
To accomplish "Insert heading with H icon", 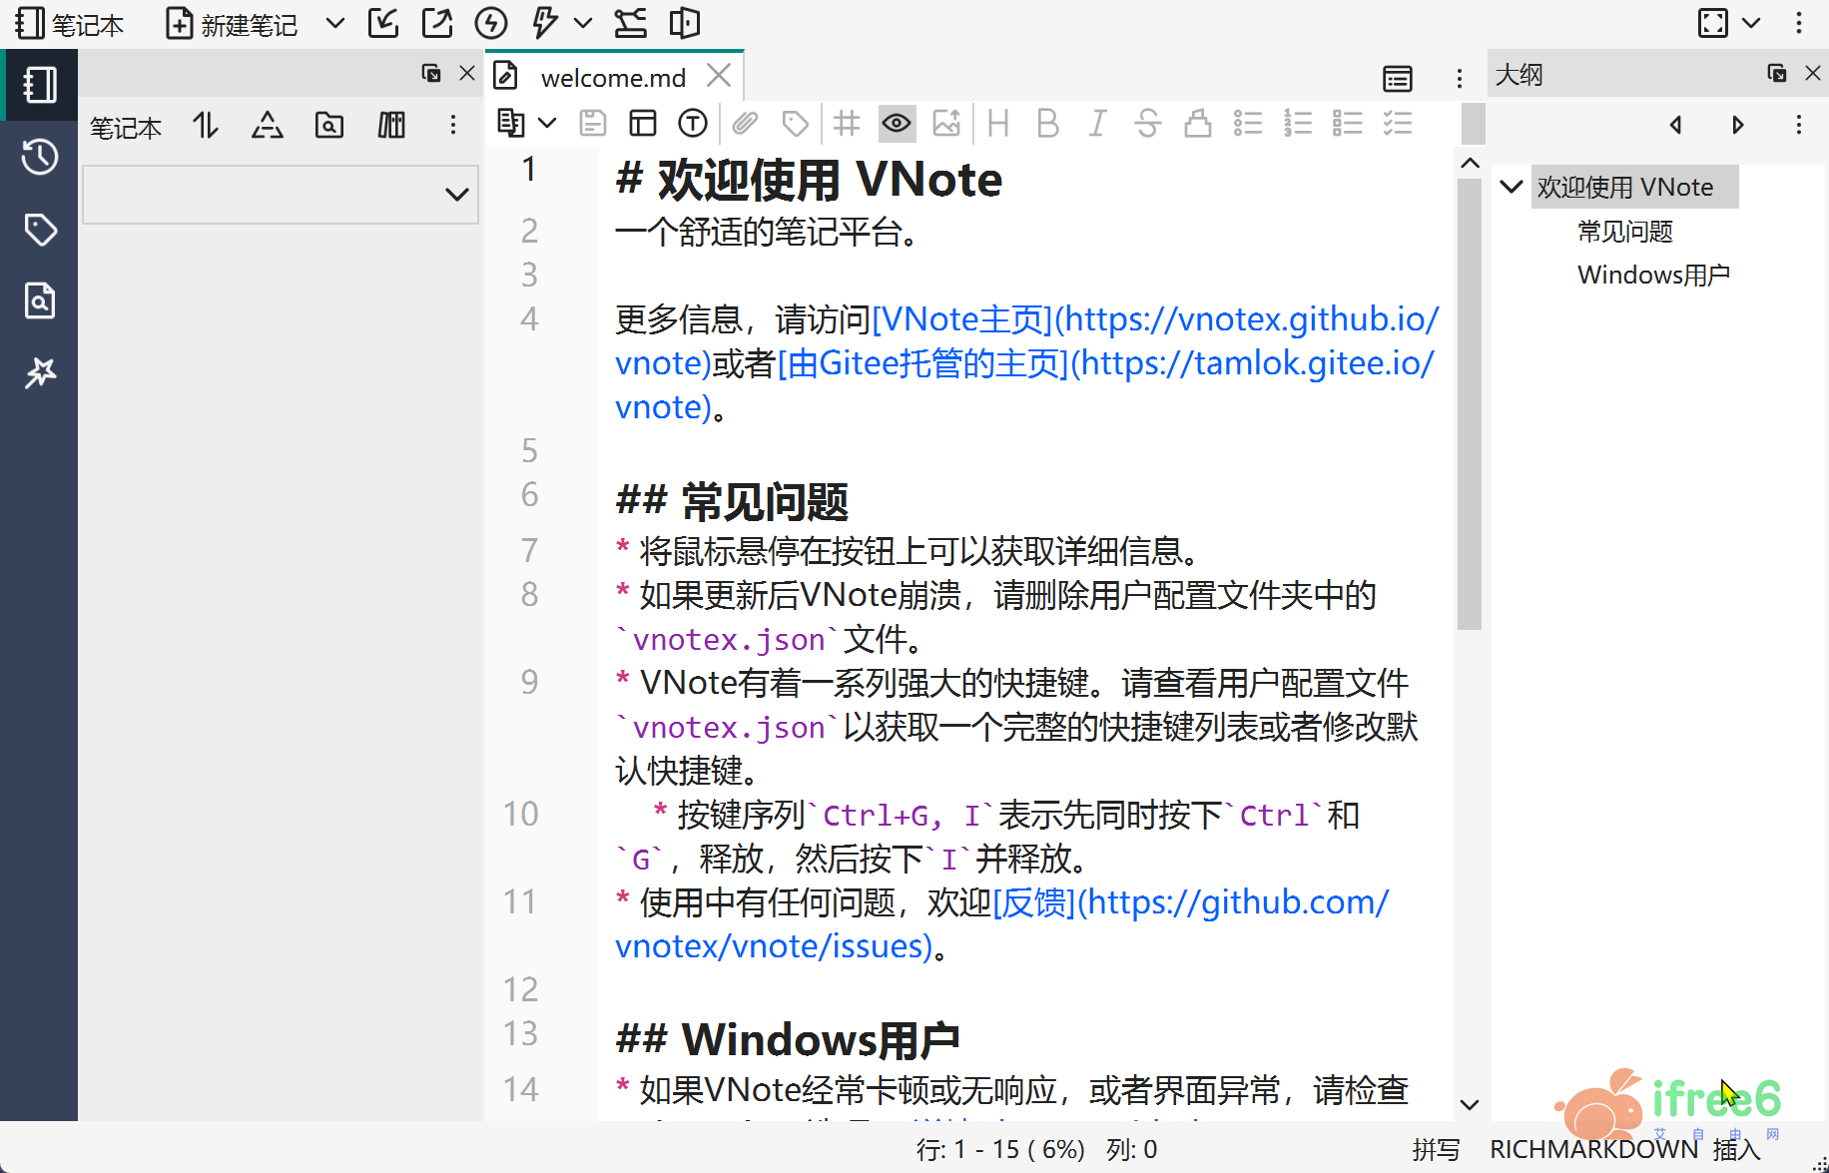I will (x=997, y=124).
